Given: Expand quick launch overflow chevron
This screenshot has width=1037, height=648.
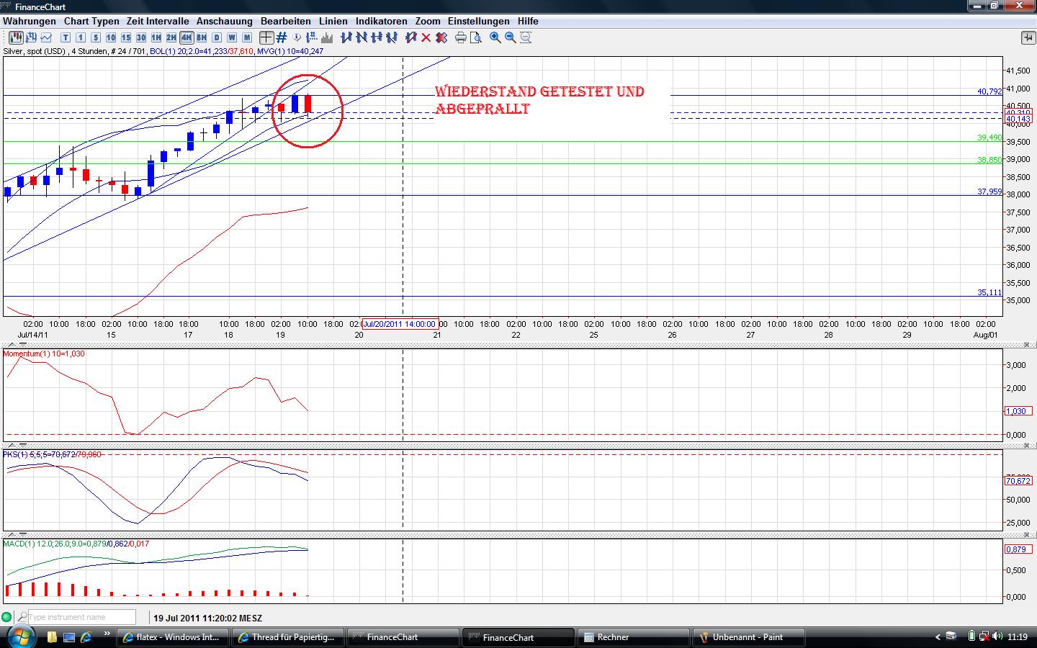Looking at the screenshot, I should (108, 634).
